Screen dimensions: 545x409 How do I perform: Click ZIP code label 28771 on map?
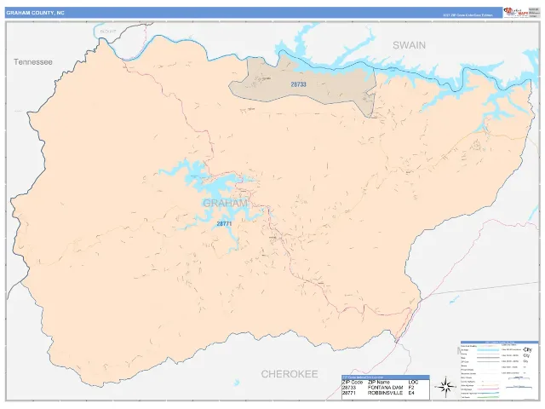[224, 223]
